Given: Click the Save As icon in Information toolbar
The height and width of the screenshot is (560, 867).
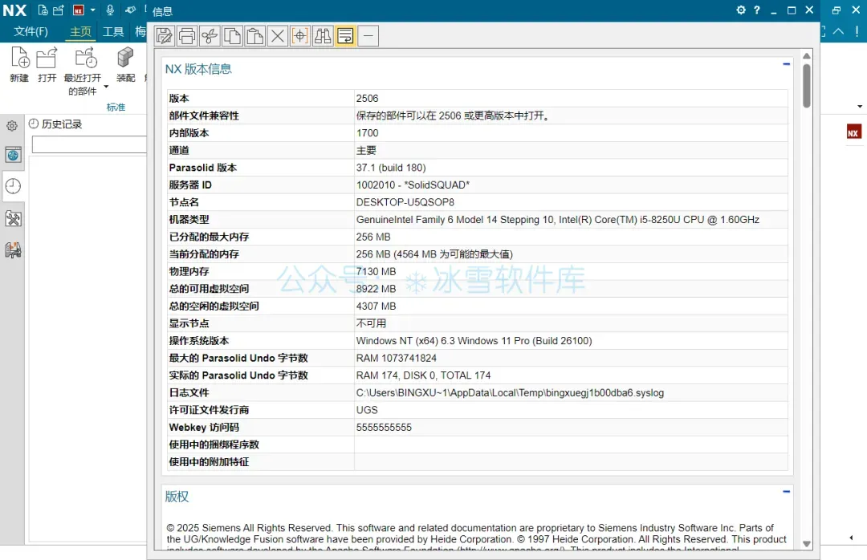Looking at the screenshot, I should pyautogui.click(x=165, y=36).
